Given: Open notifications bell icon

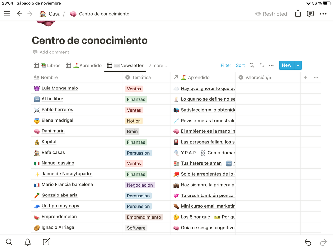Looking at the screenshot, I should click(28, 242).
